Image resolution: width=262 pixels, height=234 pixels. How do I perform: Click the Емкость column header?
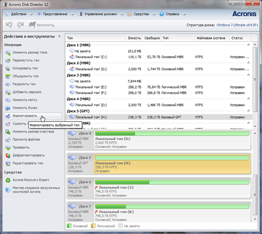coord(134,38)
